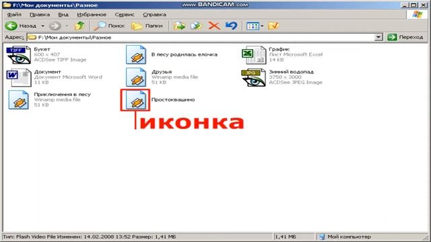431x242 pixels.
Task: Toggle the Папки folders pane
Action: tap(147, 26)
